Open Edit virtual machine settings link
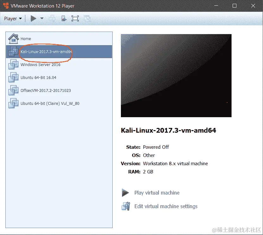The height and width of the screenshot is (235, 263). click(166, 206)
